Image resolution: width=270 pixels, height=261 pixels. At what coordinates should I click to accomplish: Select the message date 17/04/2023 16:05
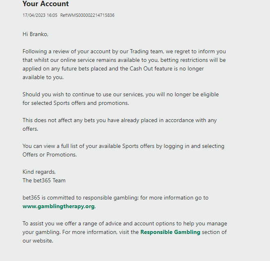[x=40, y=15]
